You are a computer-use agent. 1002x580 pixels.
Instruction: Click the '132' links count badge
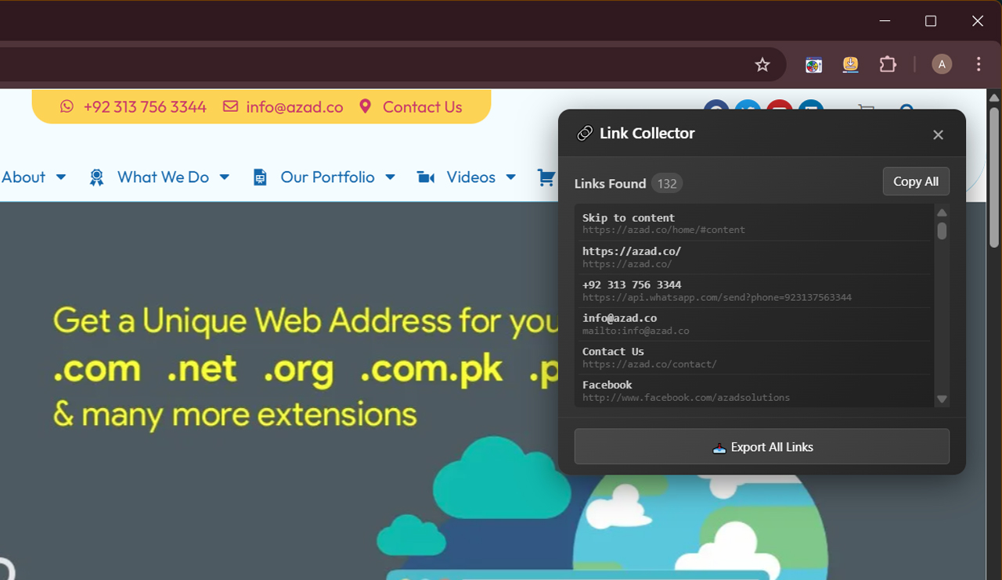click(x=667, y=184)
